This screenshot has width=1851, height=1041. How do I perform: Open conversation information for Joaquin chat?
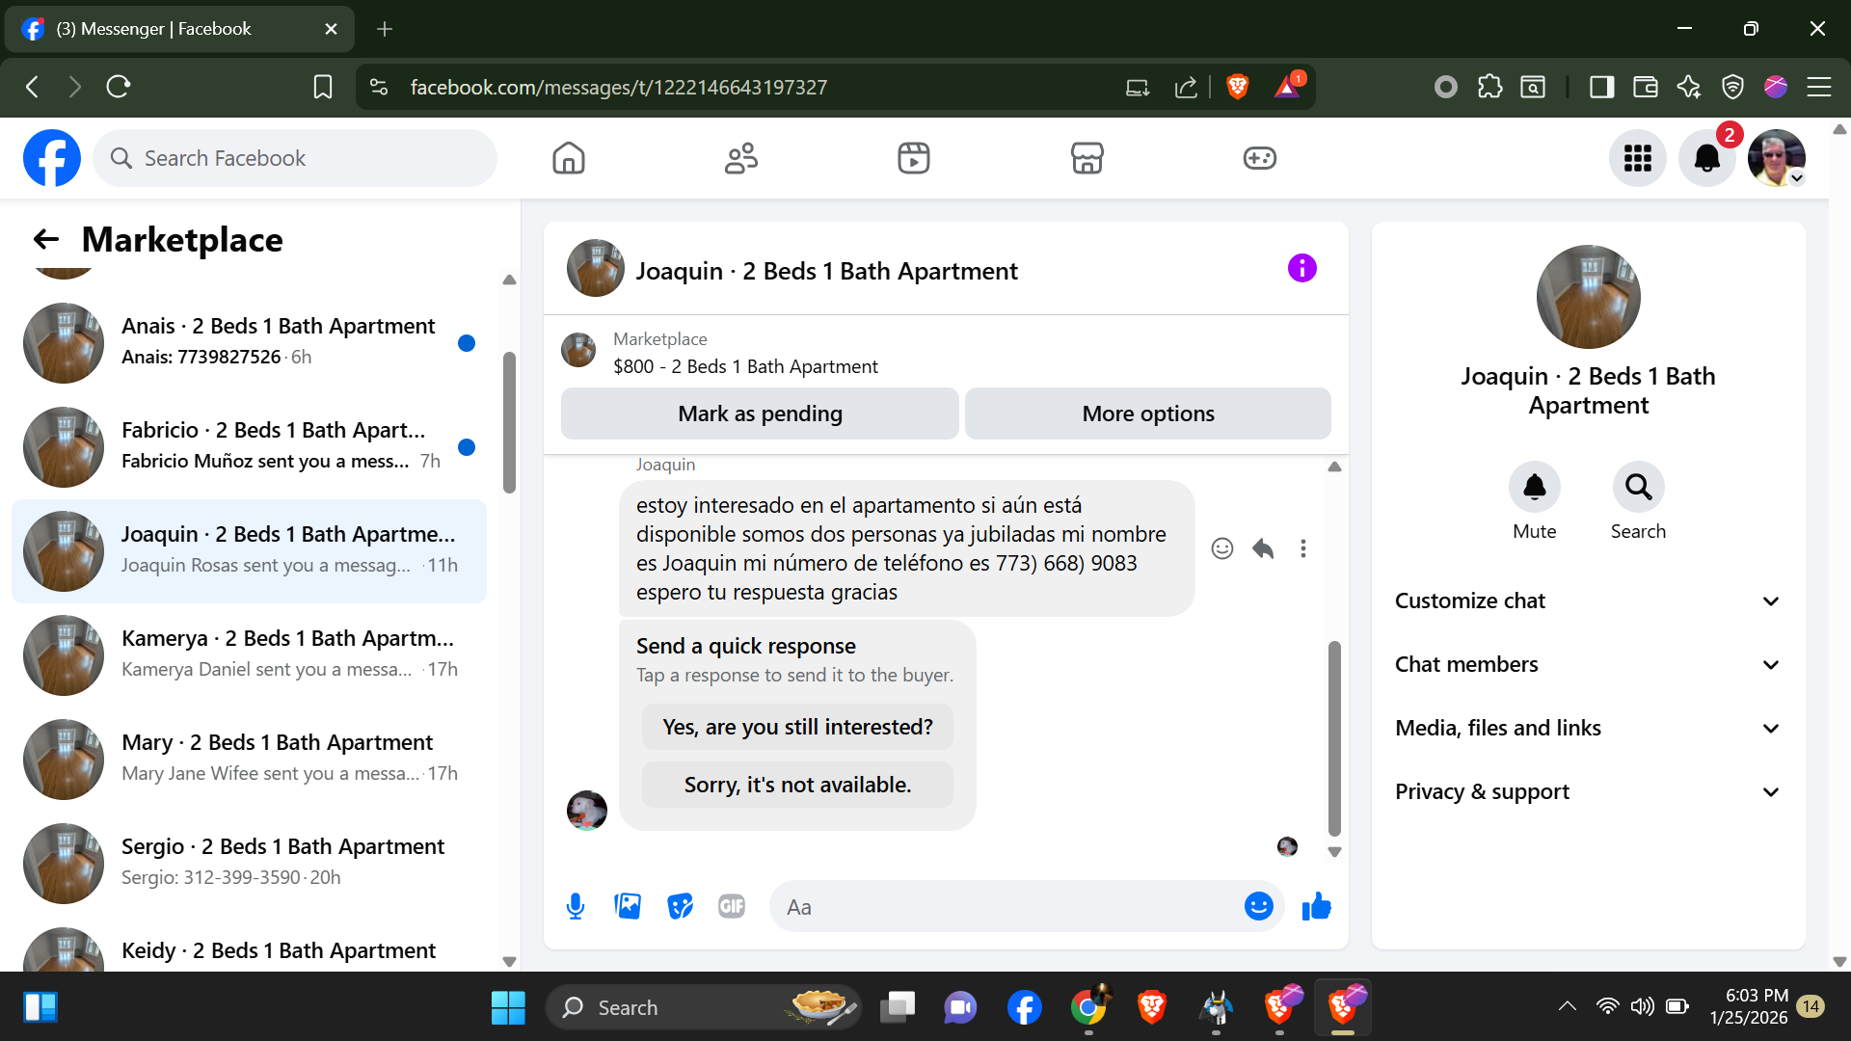pos(1302,268)
